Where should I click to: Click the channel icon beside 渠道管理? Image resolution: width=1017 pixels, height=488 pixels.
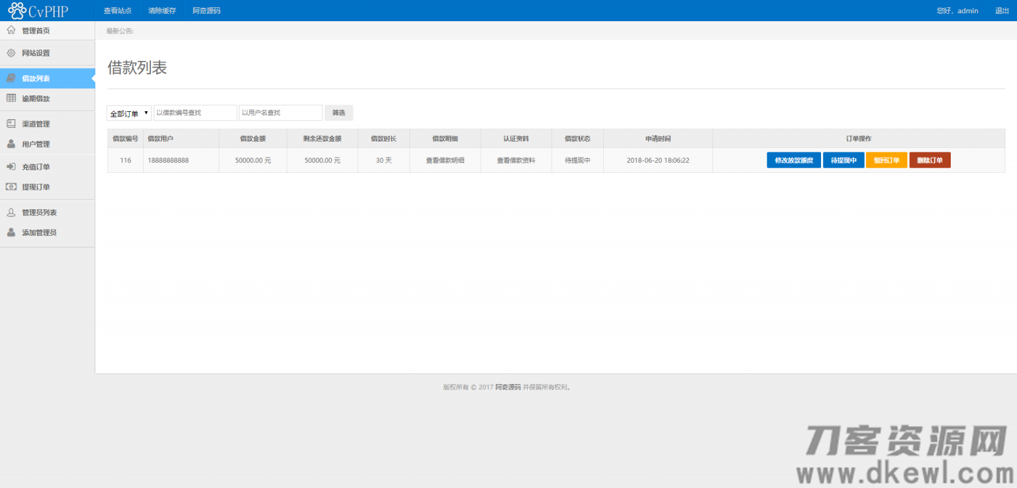point(11,124)
